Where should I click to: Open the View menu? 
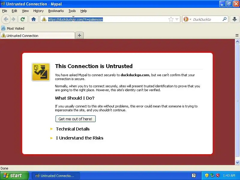click(x=25, y=11)
